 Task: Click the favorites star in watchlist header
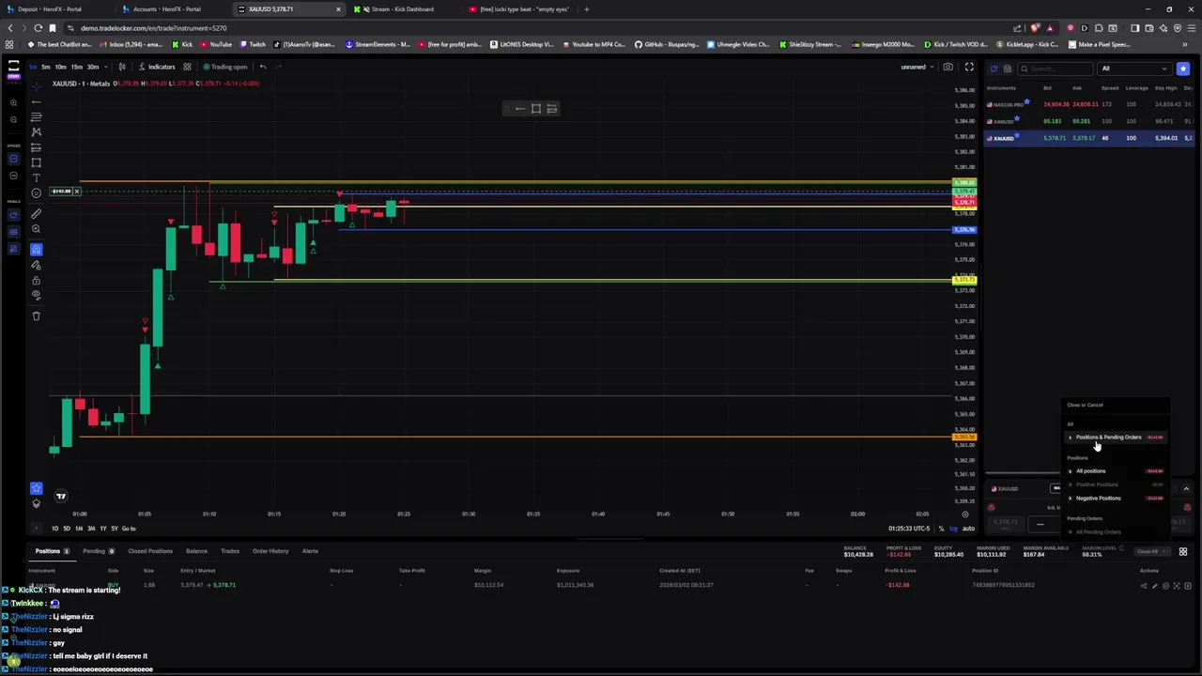(x=1183, y=69)
